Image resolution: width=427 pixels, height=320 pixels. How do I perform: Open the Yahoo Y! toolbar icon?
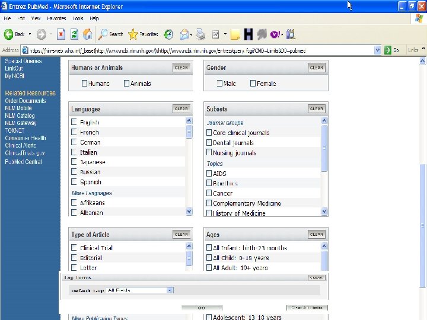[x=275, y=34]
